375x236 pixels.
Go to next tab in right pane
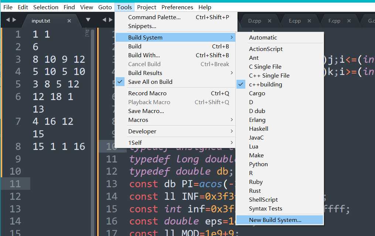(x=110, y=20)
